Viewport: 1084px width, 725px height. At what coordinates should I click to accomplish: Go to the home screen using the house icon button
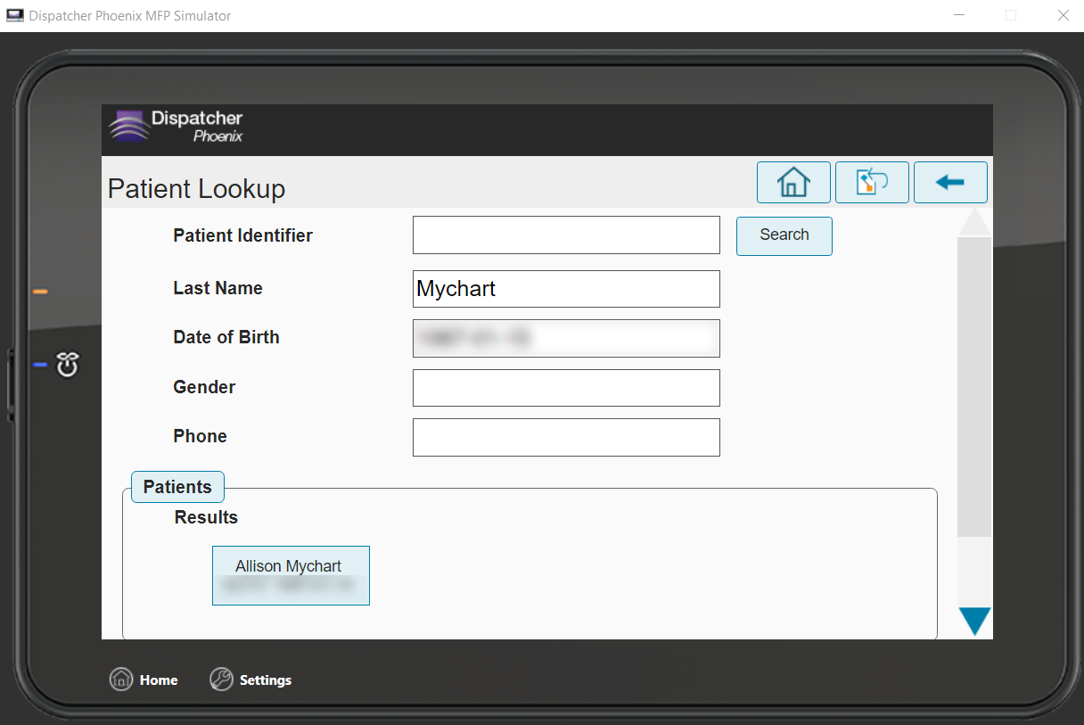click(793, 182)
